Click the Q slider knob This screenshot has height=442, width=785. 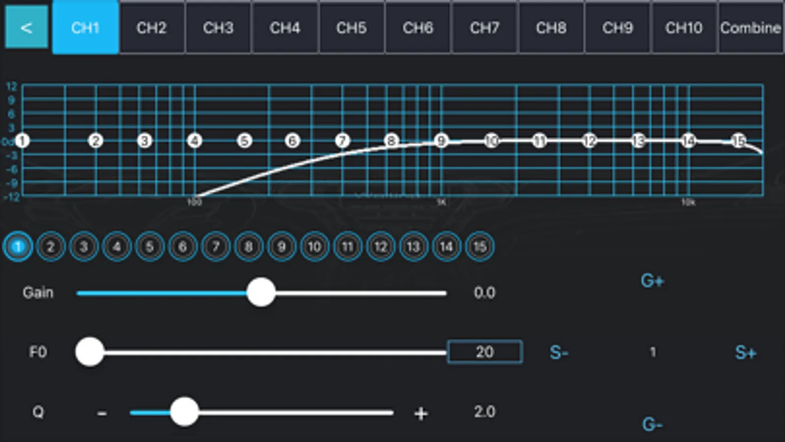[x=184, y=412]
